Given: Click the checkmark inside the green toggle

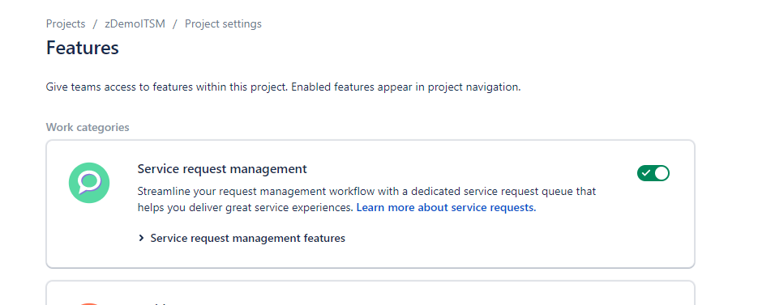Looking at the screenshot, I should click(x=646, y=173).
